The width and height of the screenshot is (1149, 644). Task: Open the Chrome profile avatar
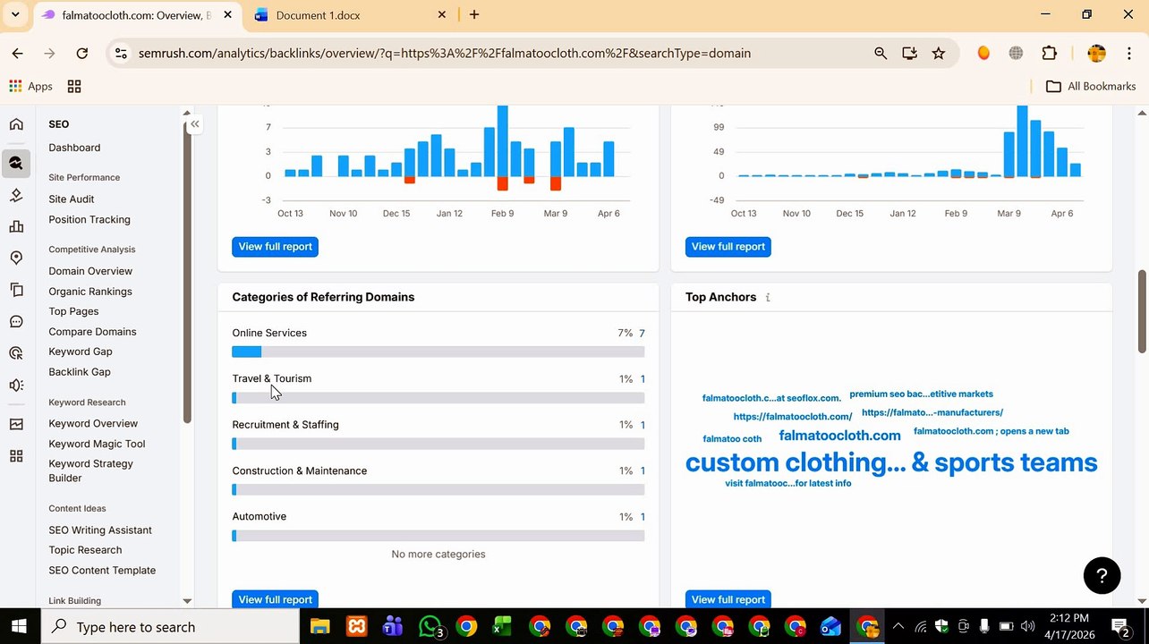(x=1096, y=54)
